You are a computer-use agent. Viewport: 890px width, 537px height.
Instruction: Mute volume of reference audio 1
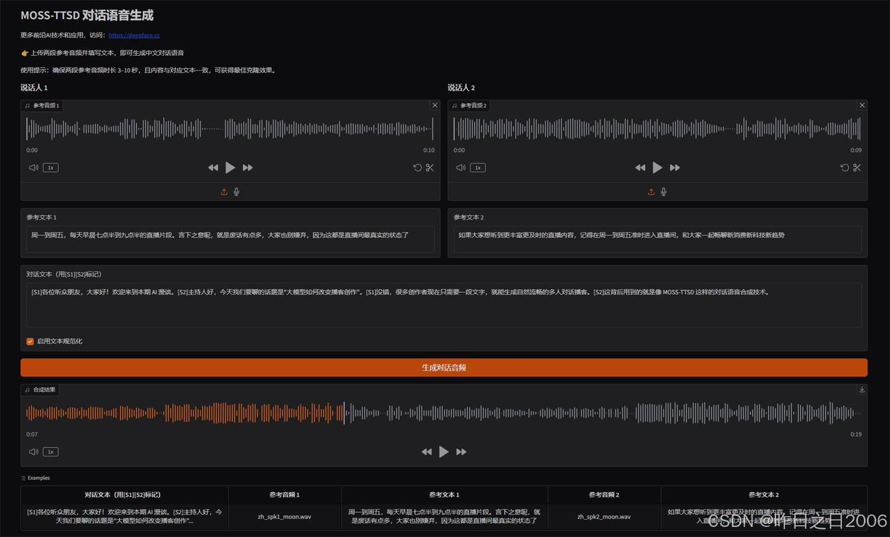tap(34, 168)
